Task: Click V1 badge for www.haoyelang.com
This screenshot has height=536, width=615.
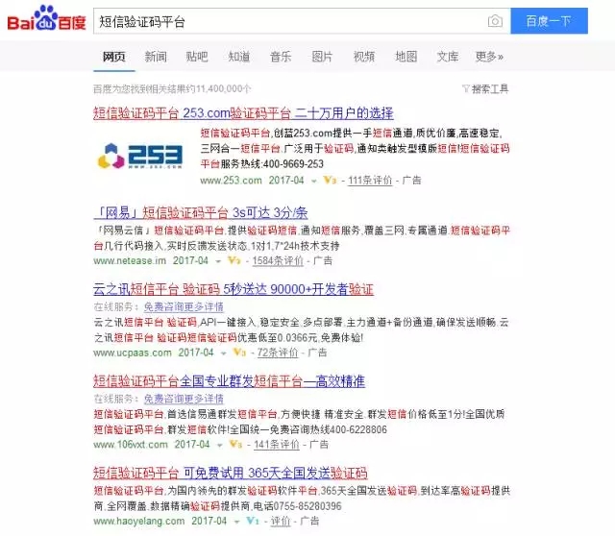Action: [x=253, y=521]
